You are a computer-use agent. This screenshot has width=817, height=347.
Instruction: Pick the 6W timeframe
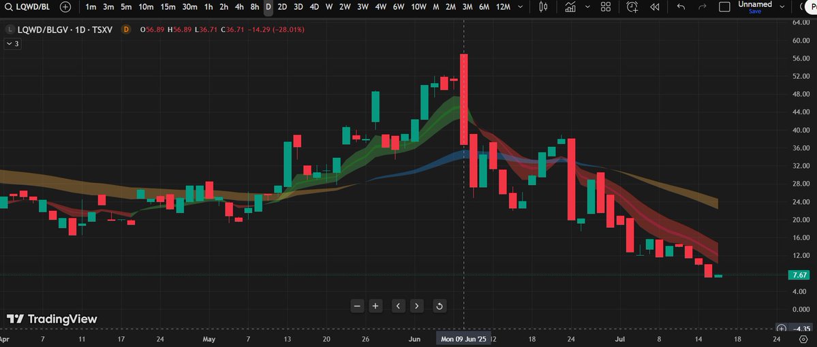tap(398, 7)
